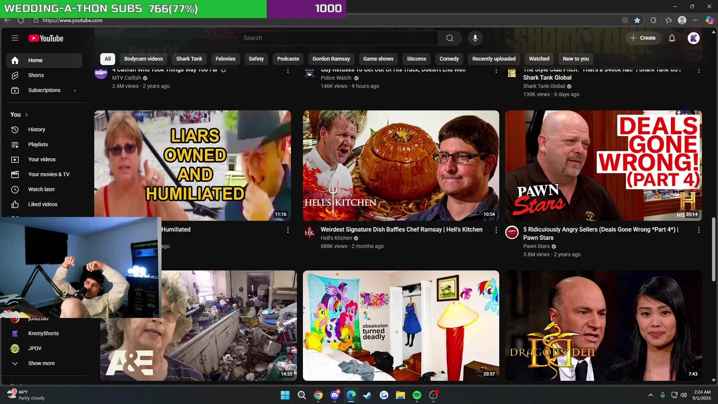
Task: Select the Recently uploaded filter chip
Action: tap(494, 59)
